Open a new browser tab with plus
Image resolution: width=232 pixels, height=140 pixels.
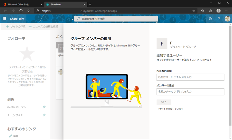click(90, 5)
